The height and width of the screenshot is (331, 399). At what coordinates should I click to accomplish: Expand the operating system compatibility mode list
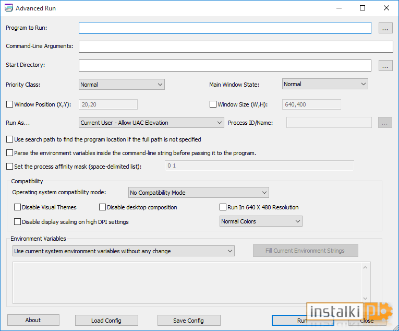(199, 193)
